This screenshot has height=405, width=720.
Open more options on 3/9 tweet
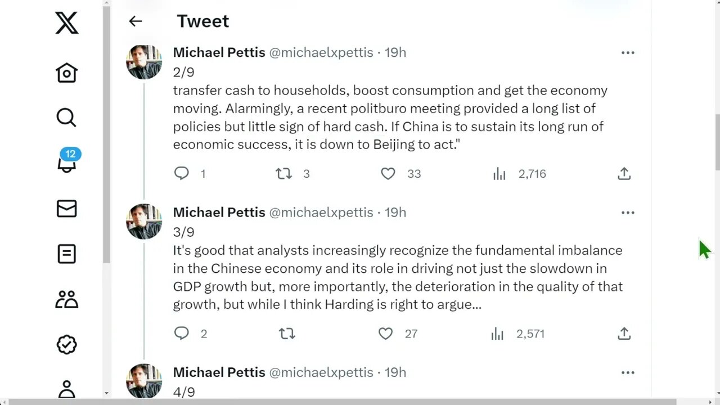coord(628,213)
